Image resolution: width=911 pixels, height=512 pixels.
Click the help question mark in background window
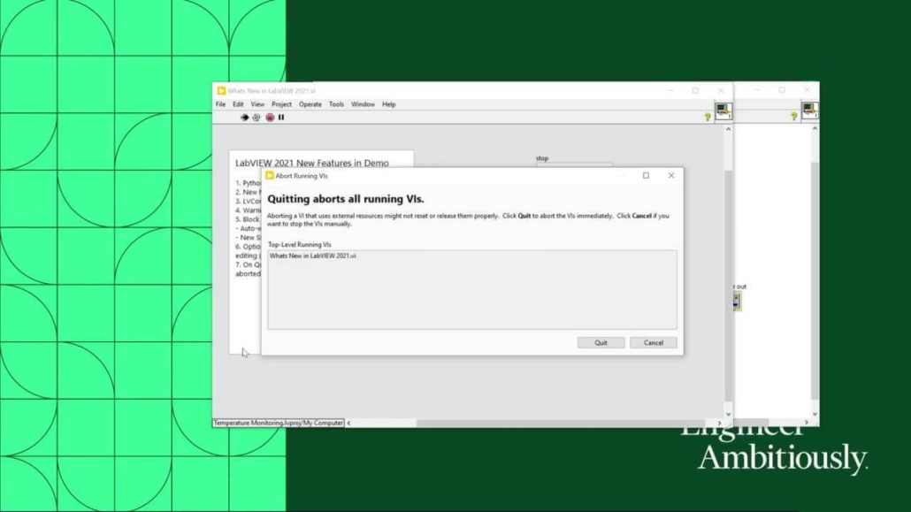tap(793, 116)
